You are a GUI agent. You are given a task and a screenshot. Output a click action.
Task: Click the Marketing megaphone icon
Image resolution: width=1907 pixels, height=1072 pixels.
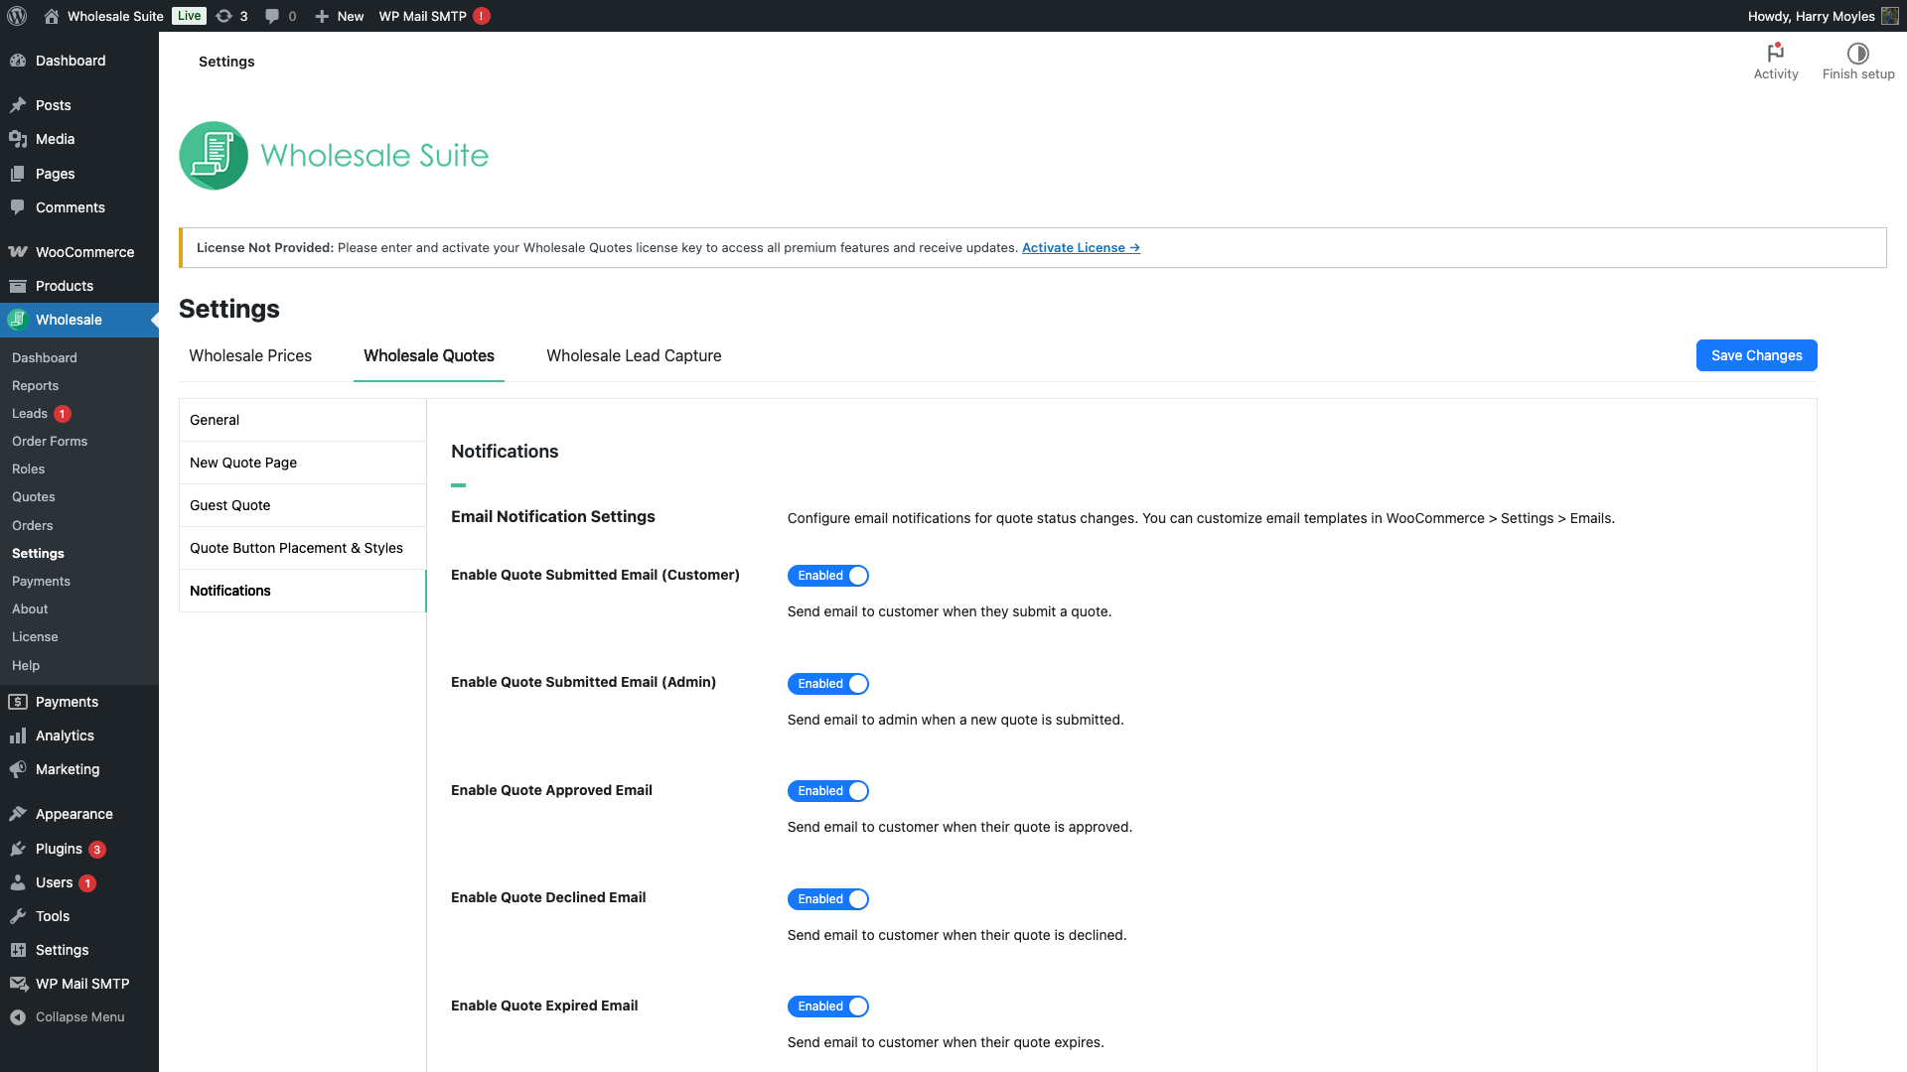pyautogui.click(x=19, y=769)
